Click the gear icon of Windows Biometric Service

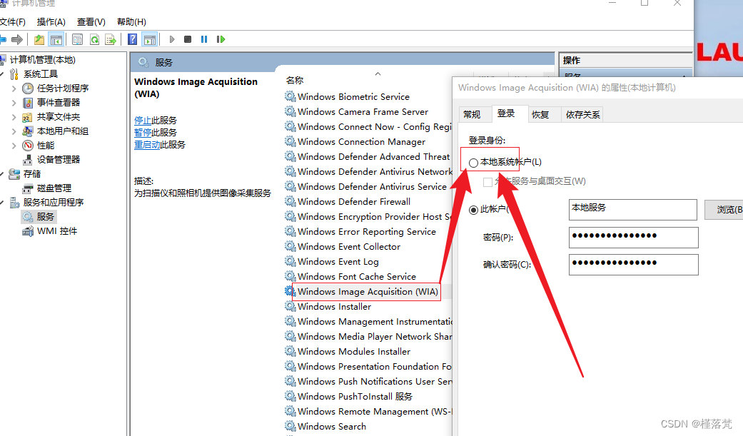(x=290, y=96)
